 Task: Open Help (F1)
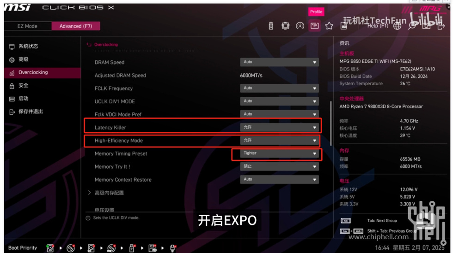(x=378, y=26)
